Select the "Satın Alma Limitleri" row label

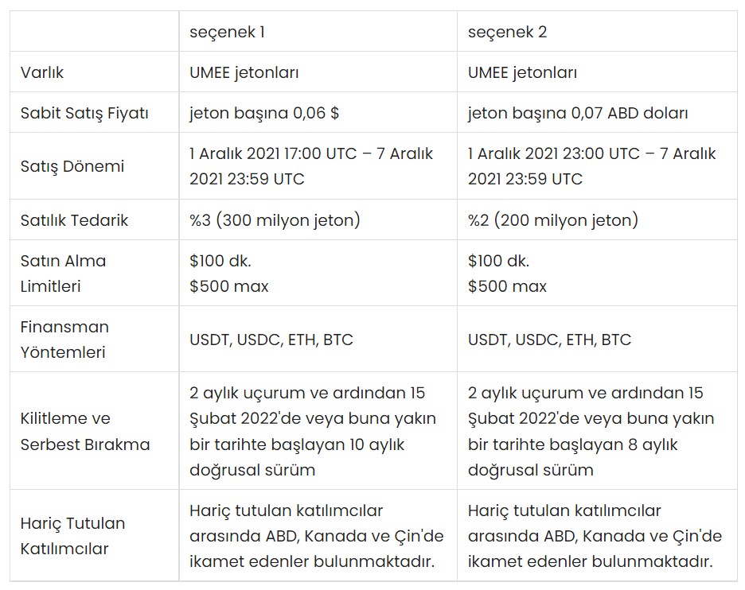[63, 273]
